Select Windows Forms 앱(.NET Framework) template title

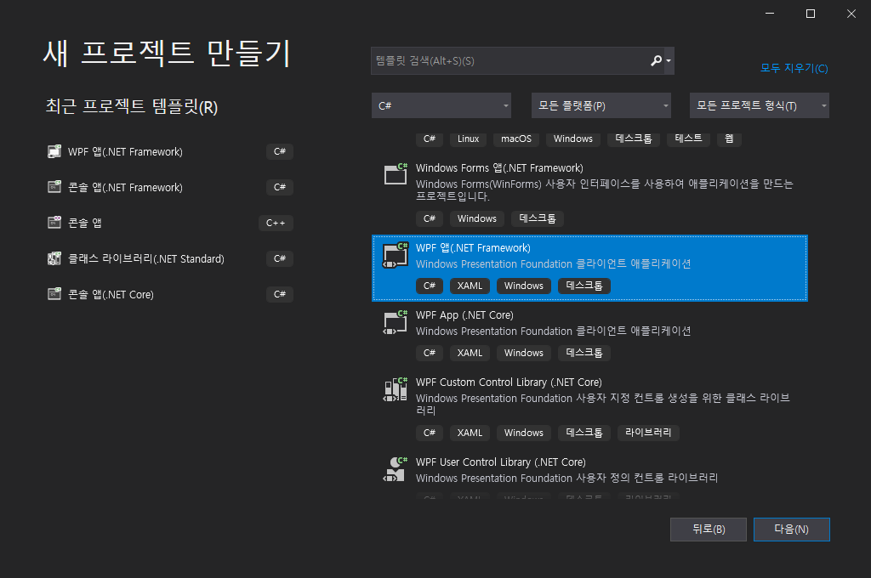[x=499, y=168]
